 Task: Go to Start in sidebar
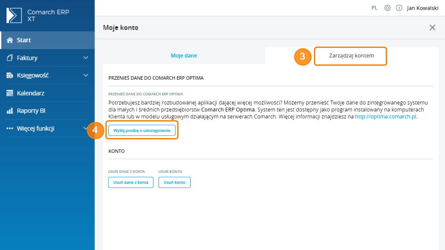pos(47,41)
